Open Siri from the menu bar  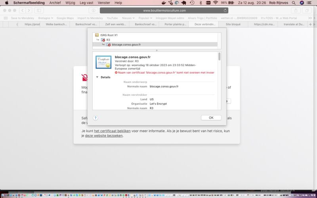(302, 3)
